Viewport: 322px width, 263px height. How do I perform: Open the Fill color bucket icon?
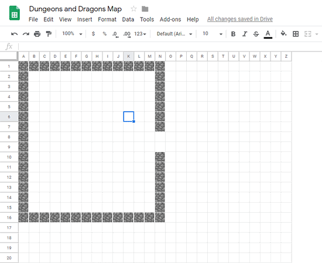(283, 33)
